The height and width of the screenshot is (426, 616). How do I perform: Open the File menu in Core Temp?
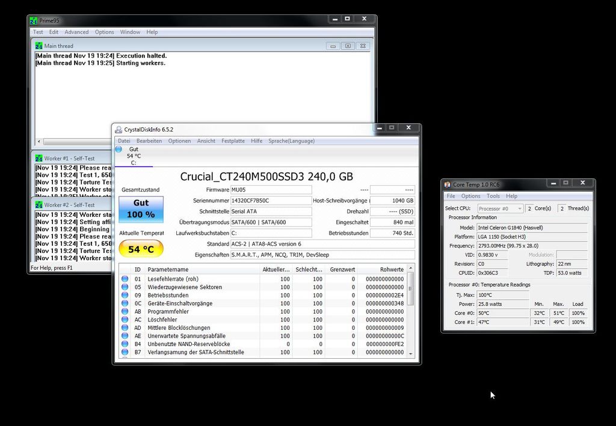pos(451,196)
